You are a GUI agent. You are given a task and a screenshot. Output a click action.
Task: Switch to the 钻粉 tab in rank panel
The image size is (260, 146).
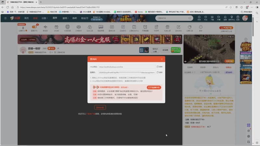(228, 67)
